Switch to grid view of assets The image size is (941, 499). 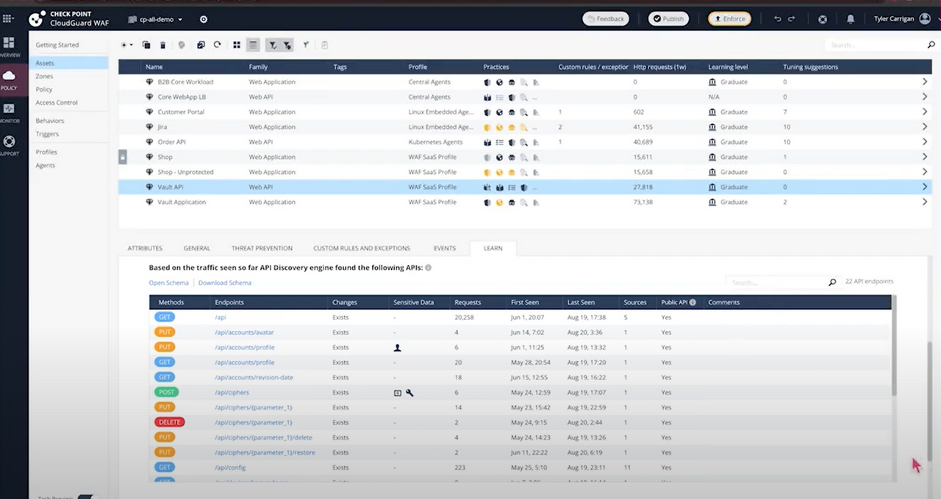(236, 45)
